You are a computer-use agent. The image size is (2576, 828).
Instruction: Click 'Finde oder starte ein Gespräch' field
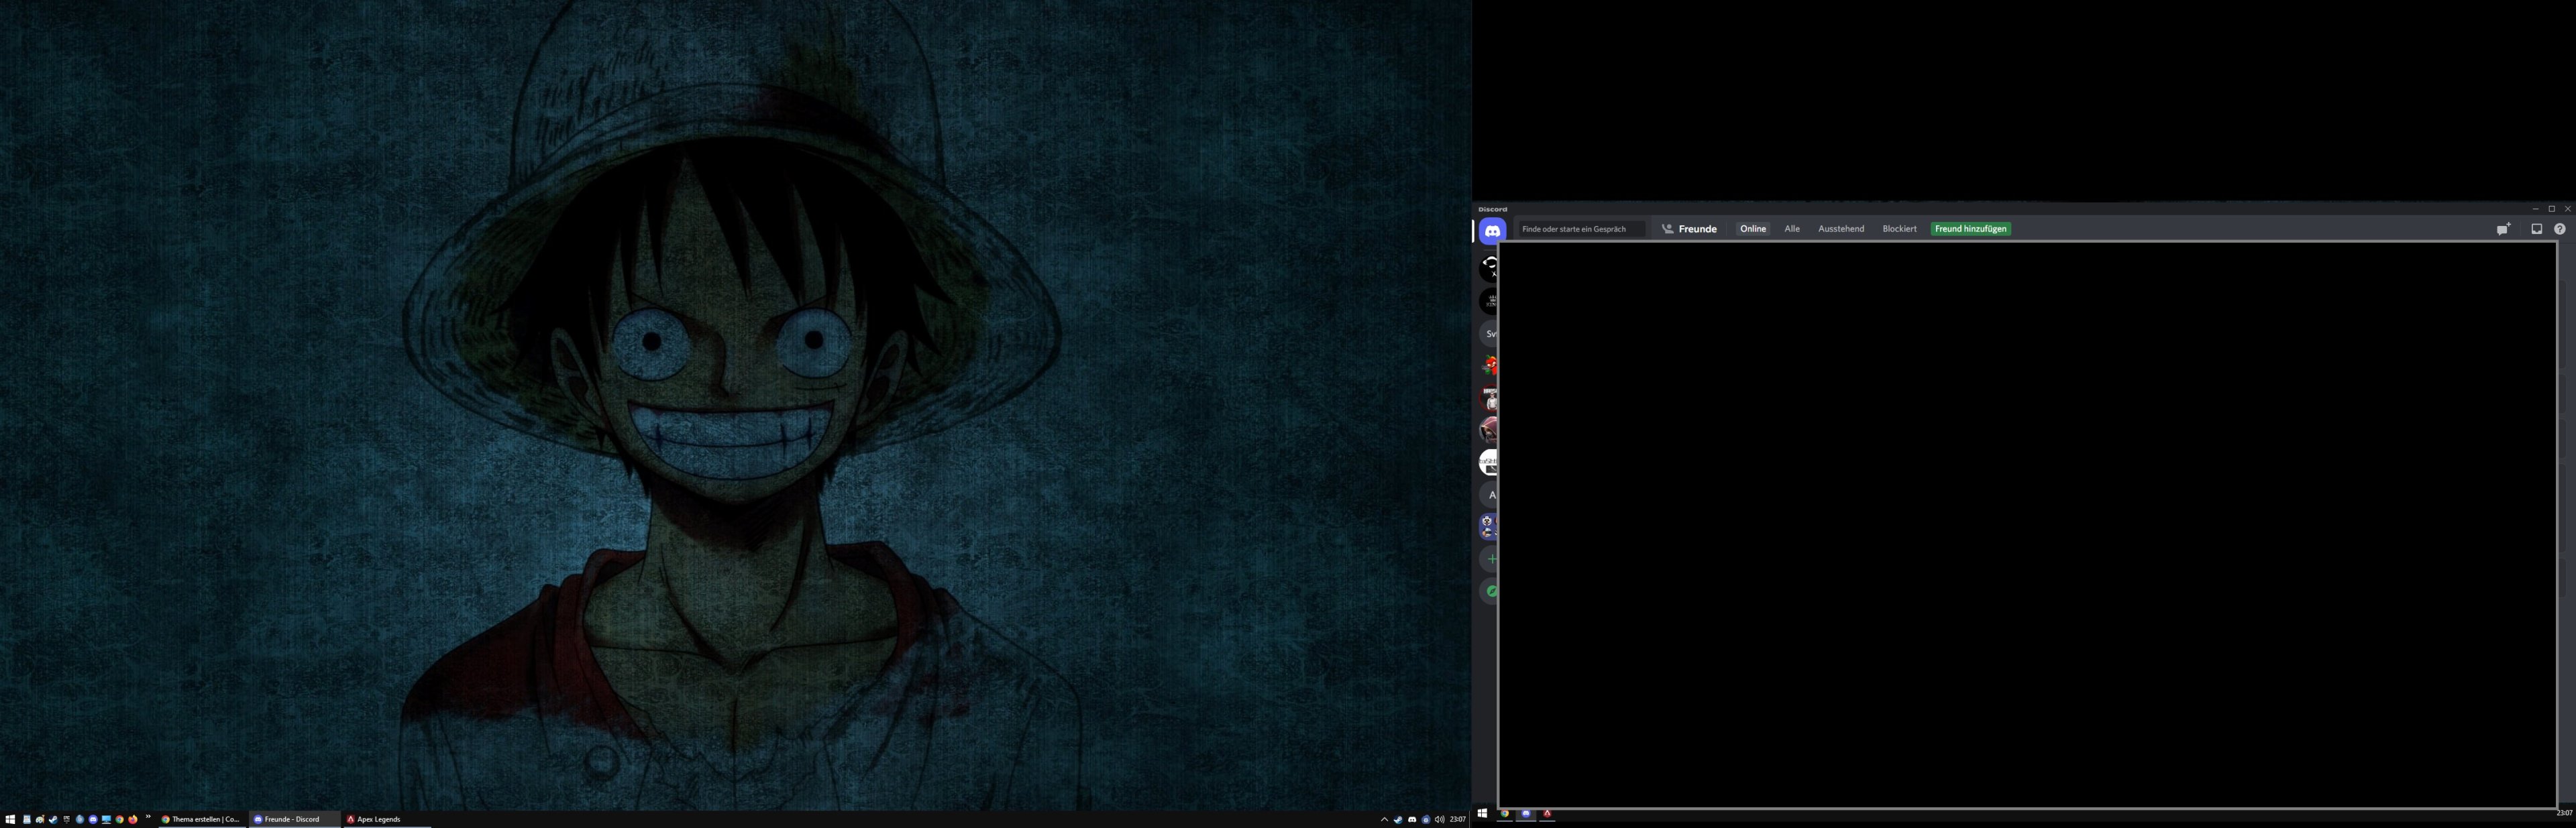pyautogui.click(x=1579, y=229)
